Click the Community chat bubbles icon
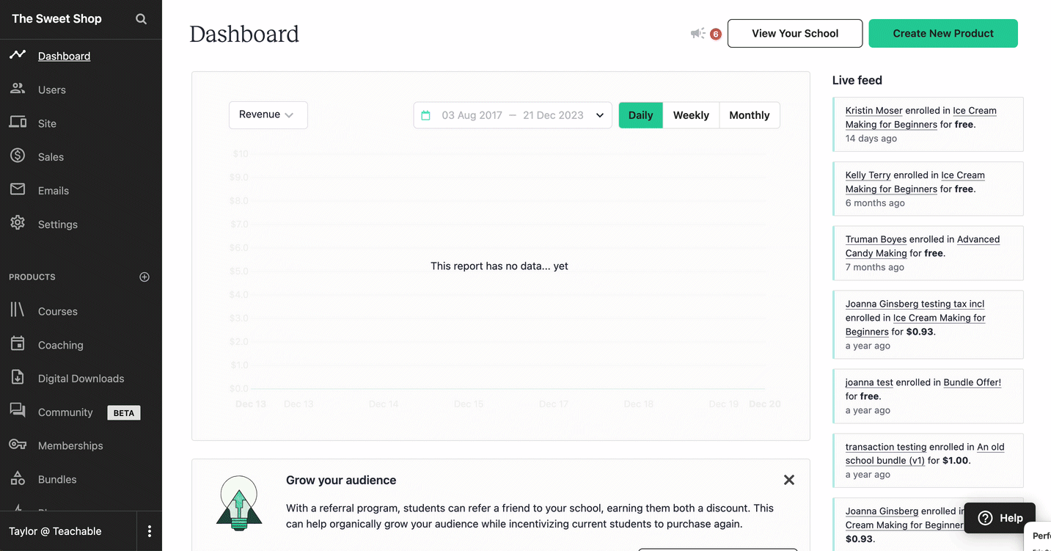Image resolution: width=1051 pixels, height=551 pixels. click(18, 411)
